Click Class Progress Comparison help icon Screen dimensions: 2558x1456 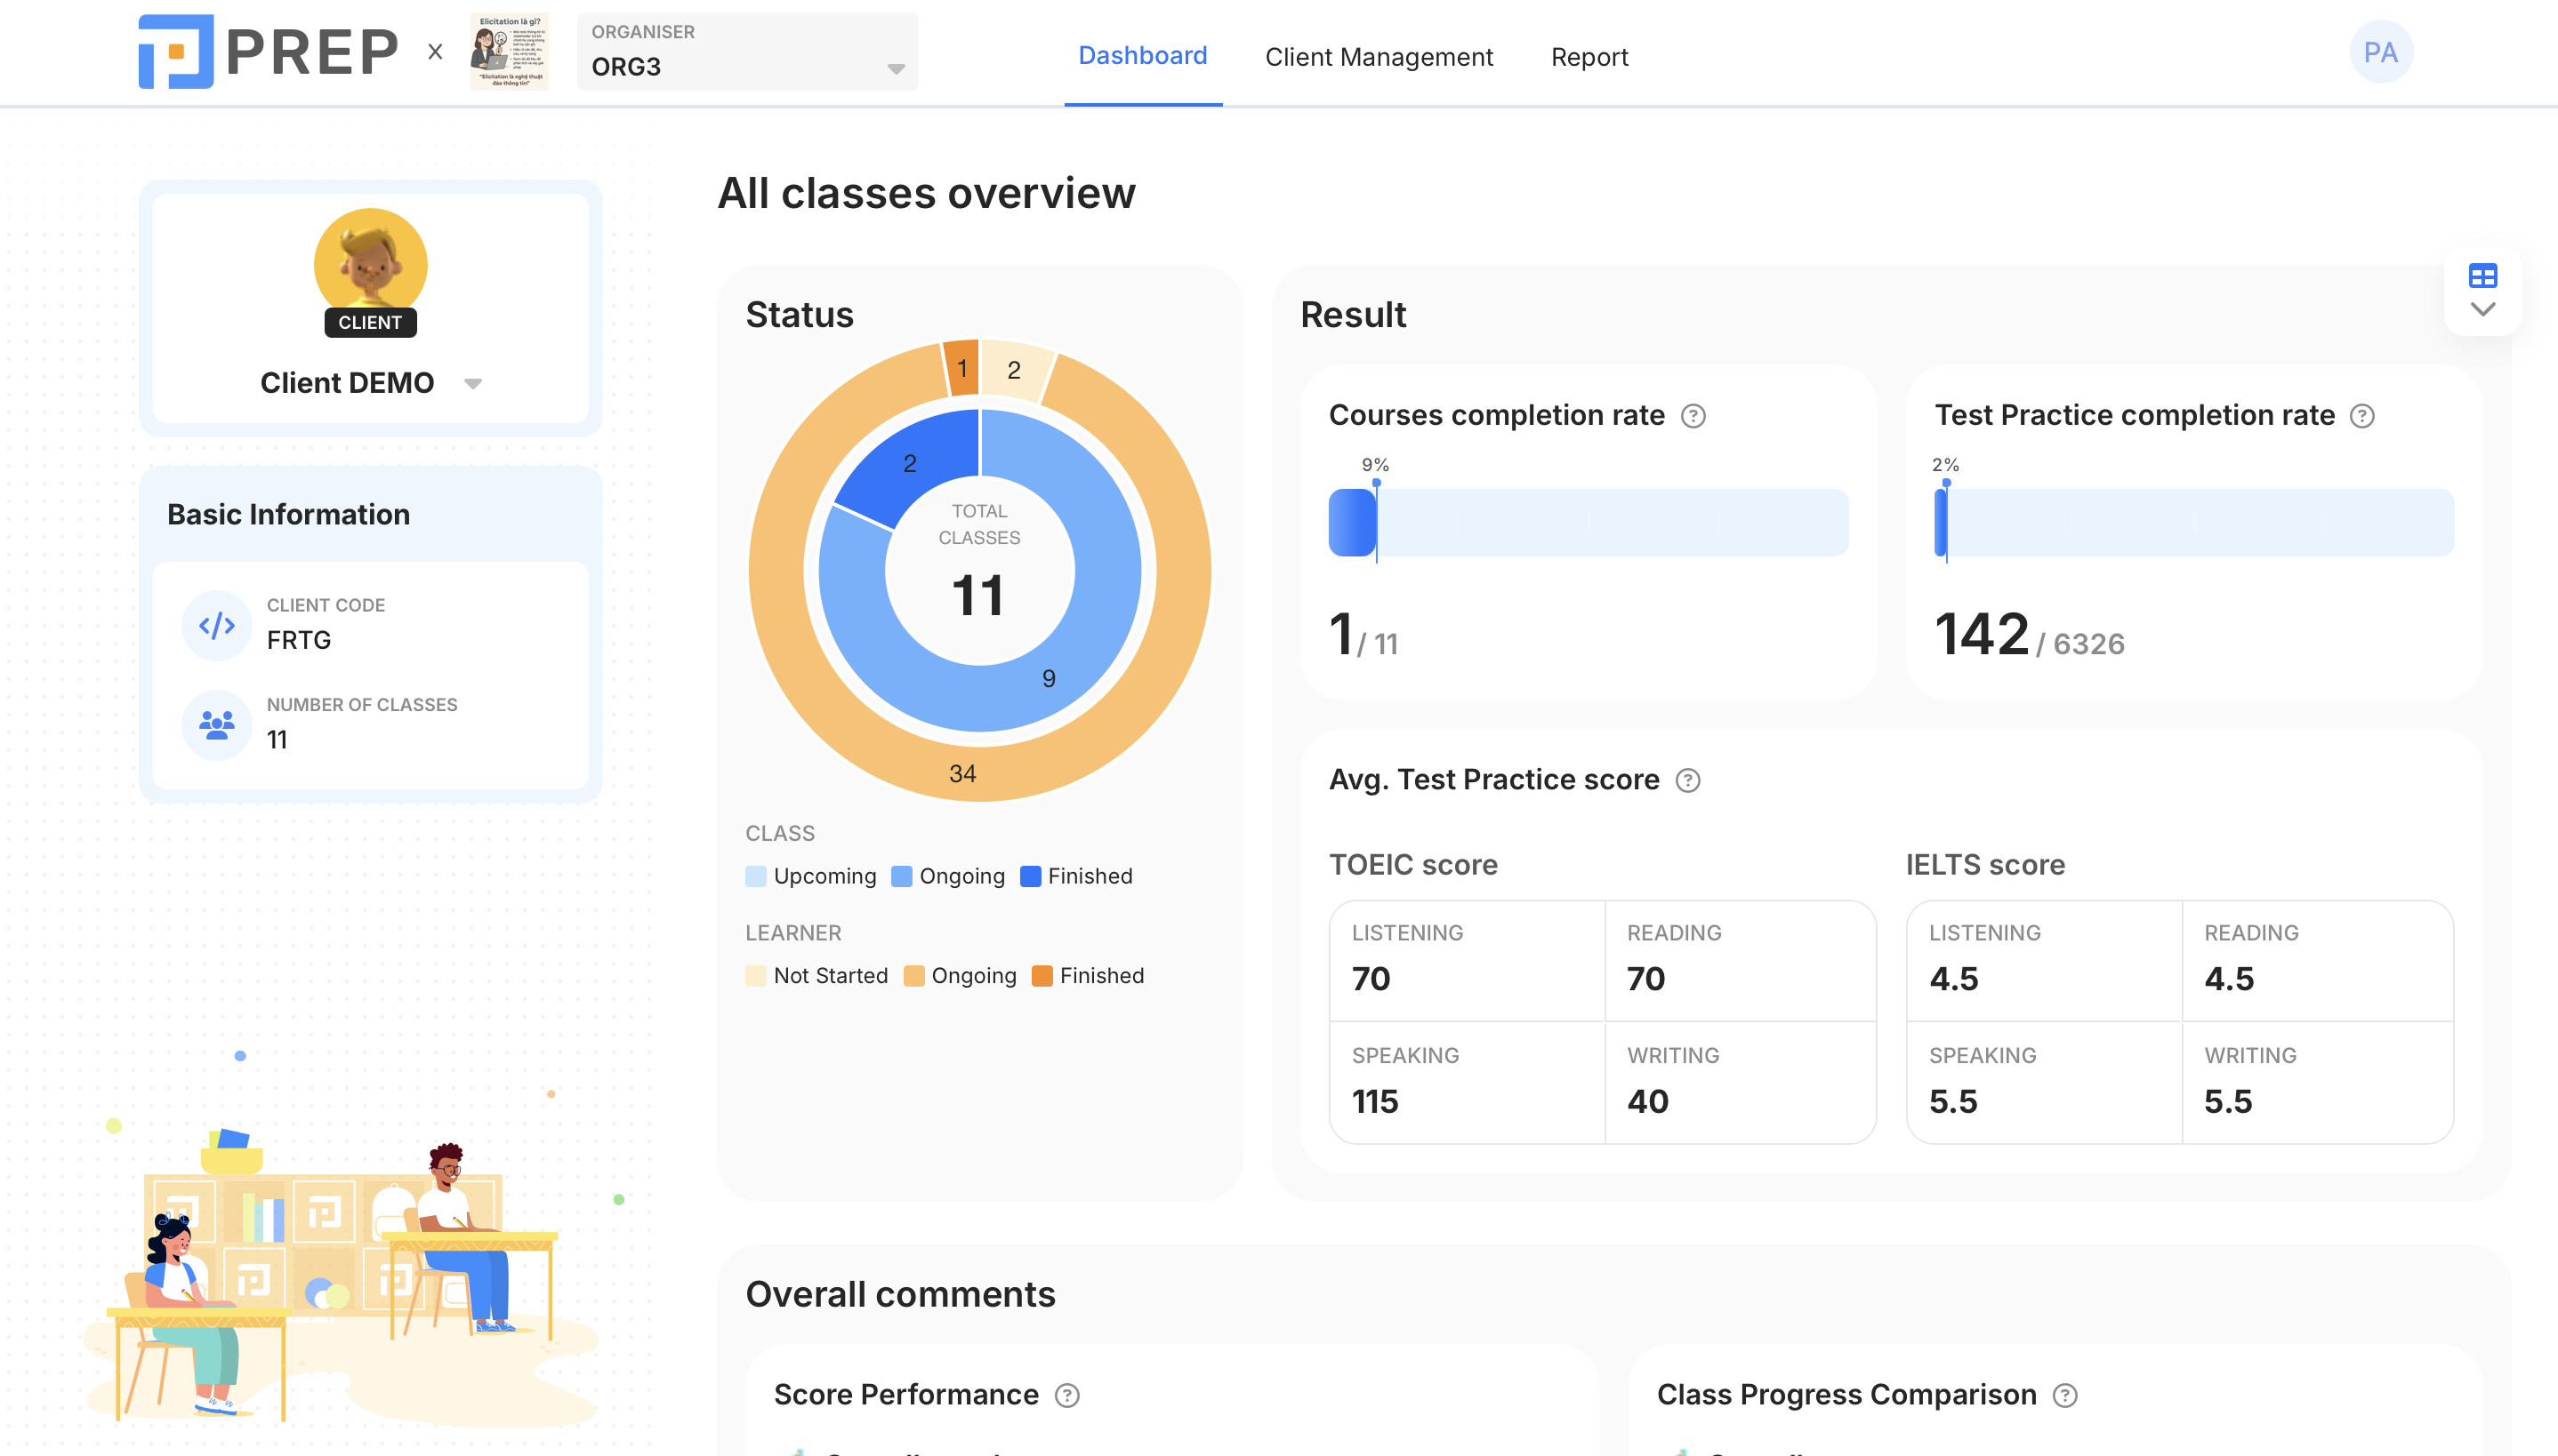(2064, 1395)
